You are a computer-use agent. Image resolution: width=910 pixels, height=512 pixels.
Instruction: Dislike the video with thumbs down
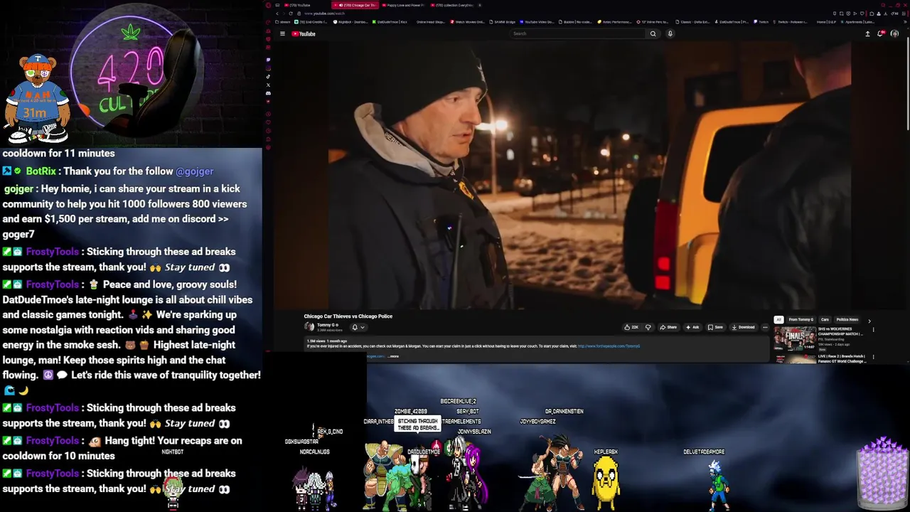[x=648, y=327]
